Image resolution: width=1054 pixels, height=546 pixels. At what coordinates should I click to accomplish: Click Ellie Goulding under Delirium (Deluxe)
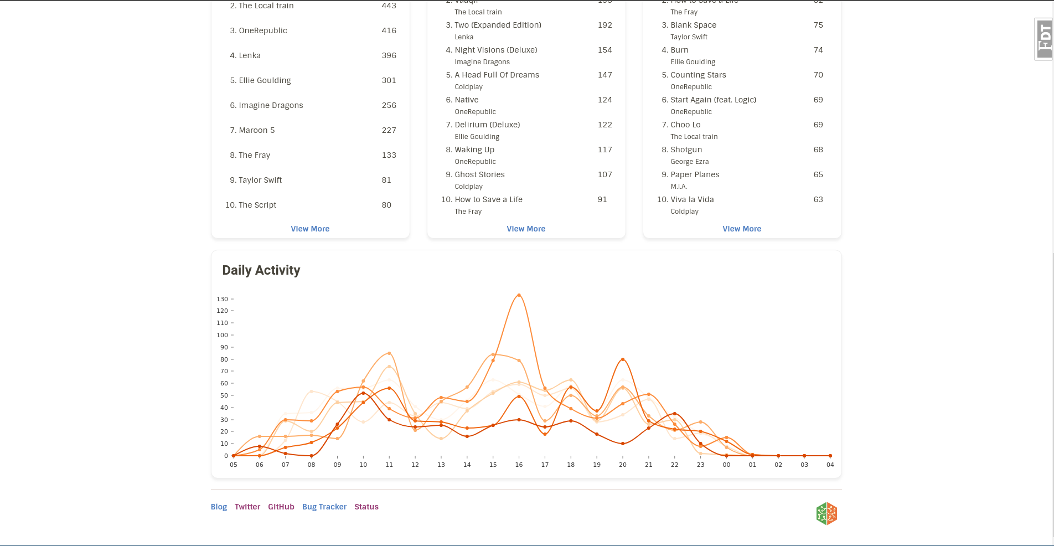pos(477,137)
